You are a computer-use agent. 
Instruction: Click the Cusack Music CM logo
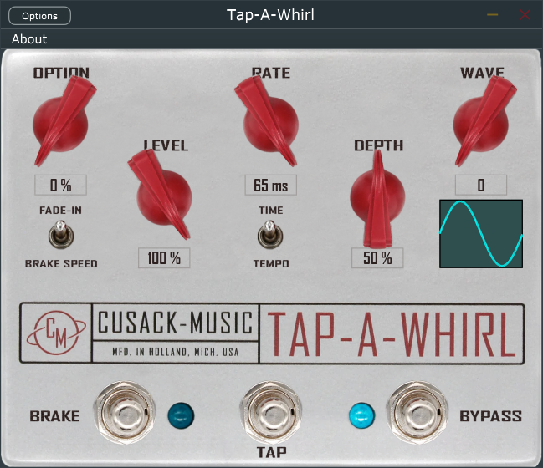coord(54,333)
